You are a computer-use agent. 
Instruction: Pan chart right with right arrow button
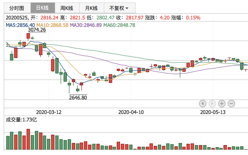click(x=212, y=104)
